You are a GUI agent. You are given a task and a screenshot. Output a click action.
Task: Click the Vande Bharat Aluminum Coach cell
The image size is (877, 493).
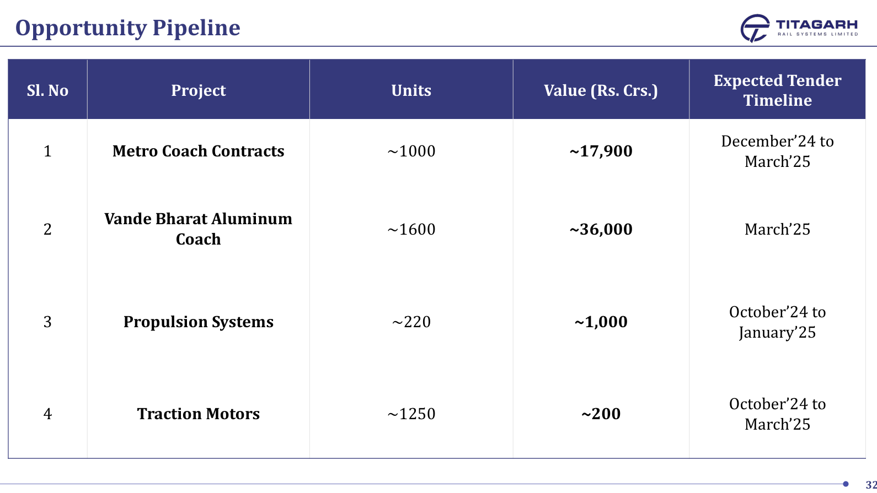pyautogui.click(x=199, y=229)
